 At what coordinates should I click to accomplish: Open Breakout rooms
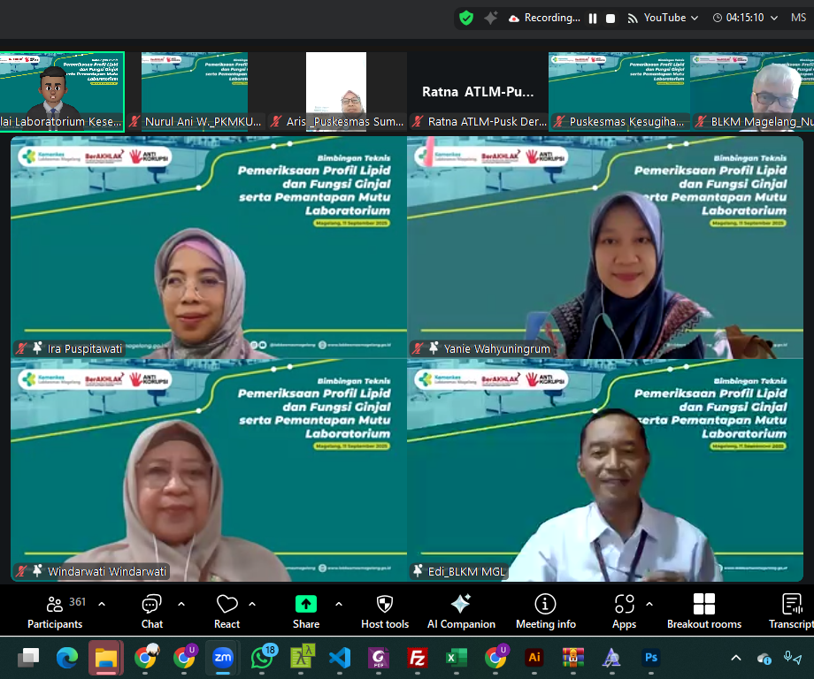tap(703, 610)
